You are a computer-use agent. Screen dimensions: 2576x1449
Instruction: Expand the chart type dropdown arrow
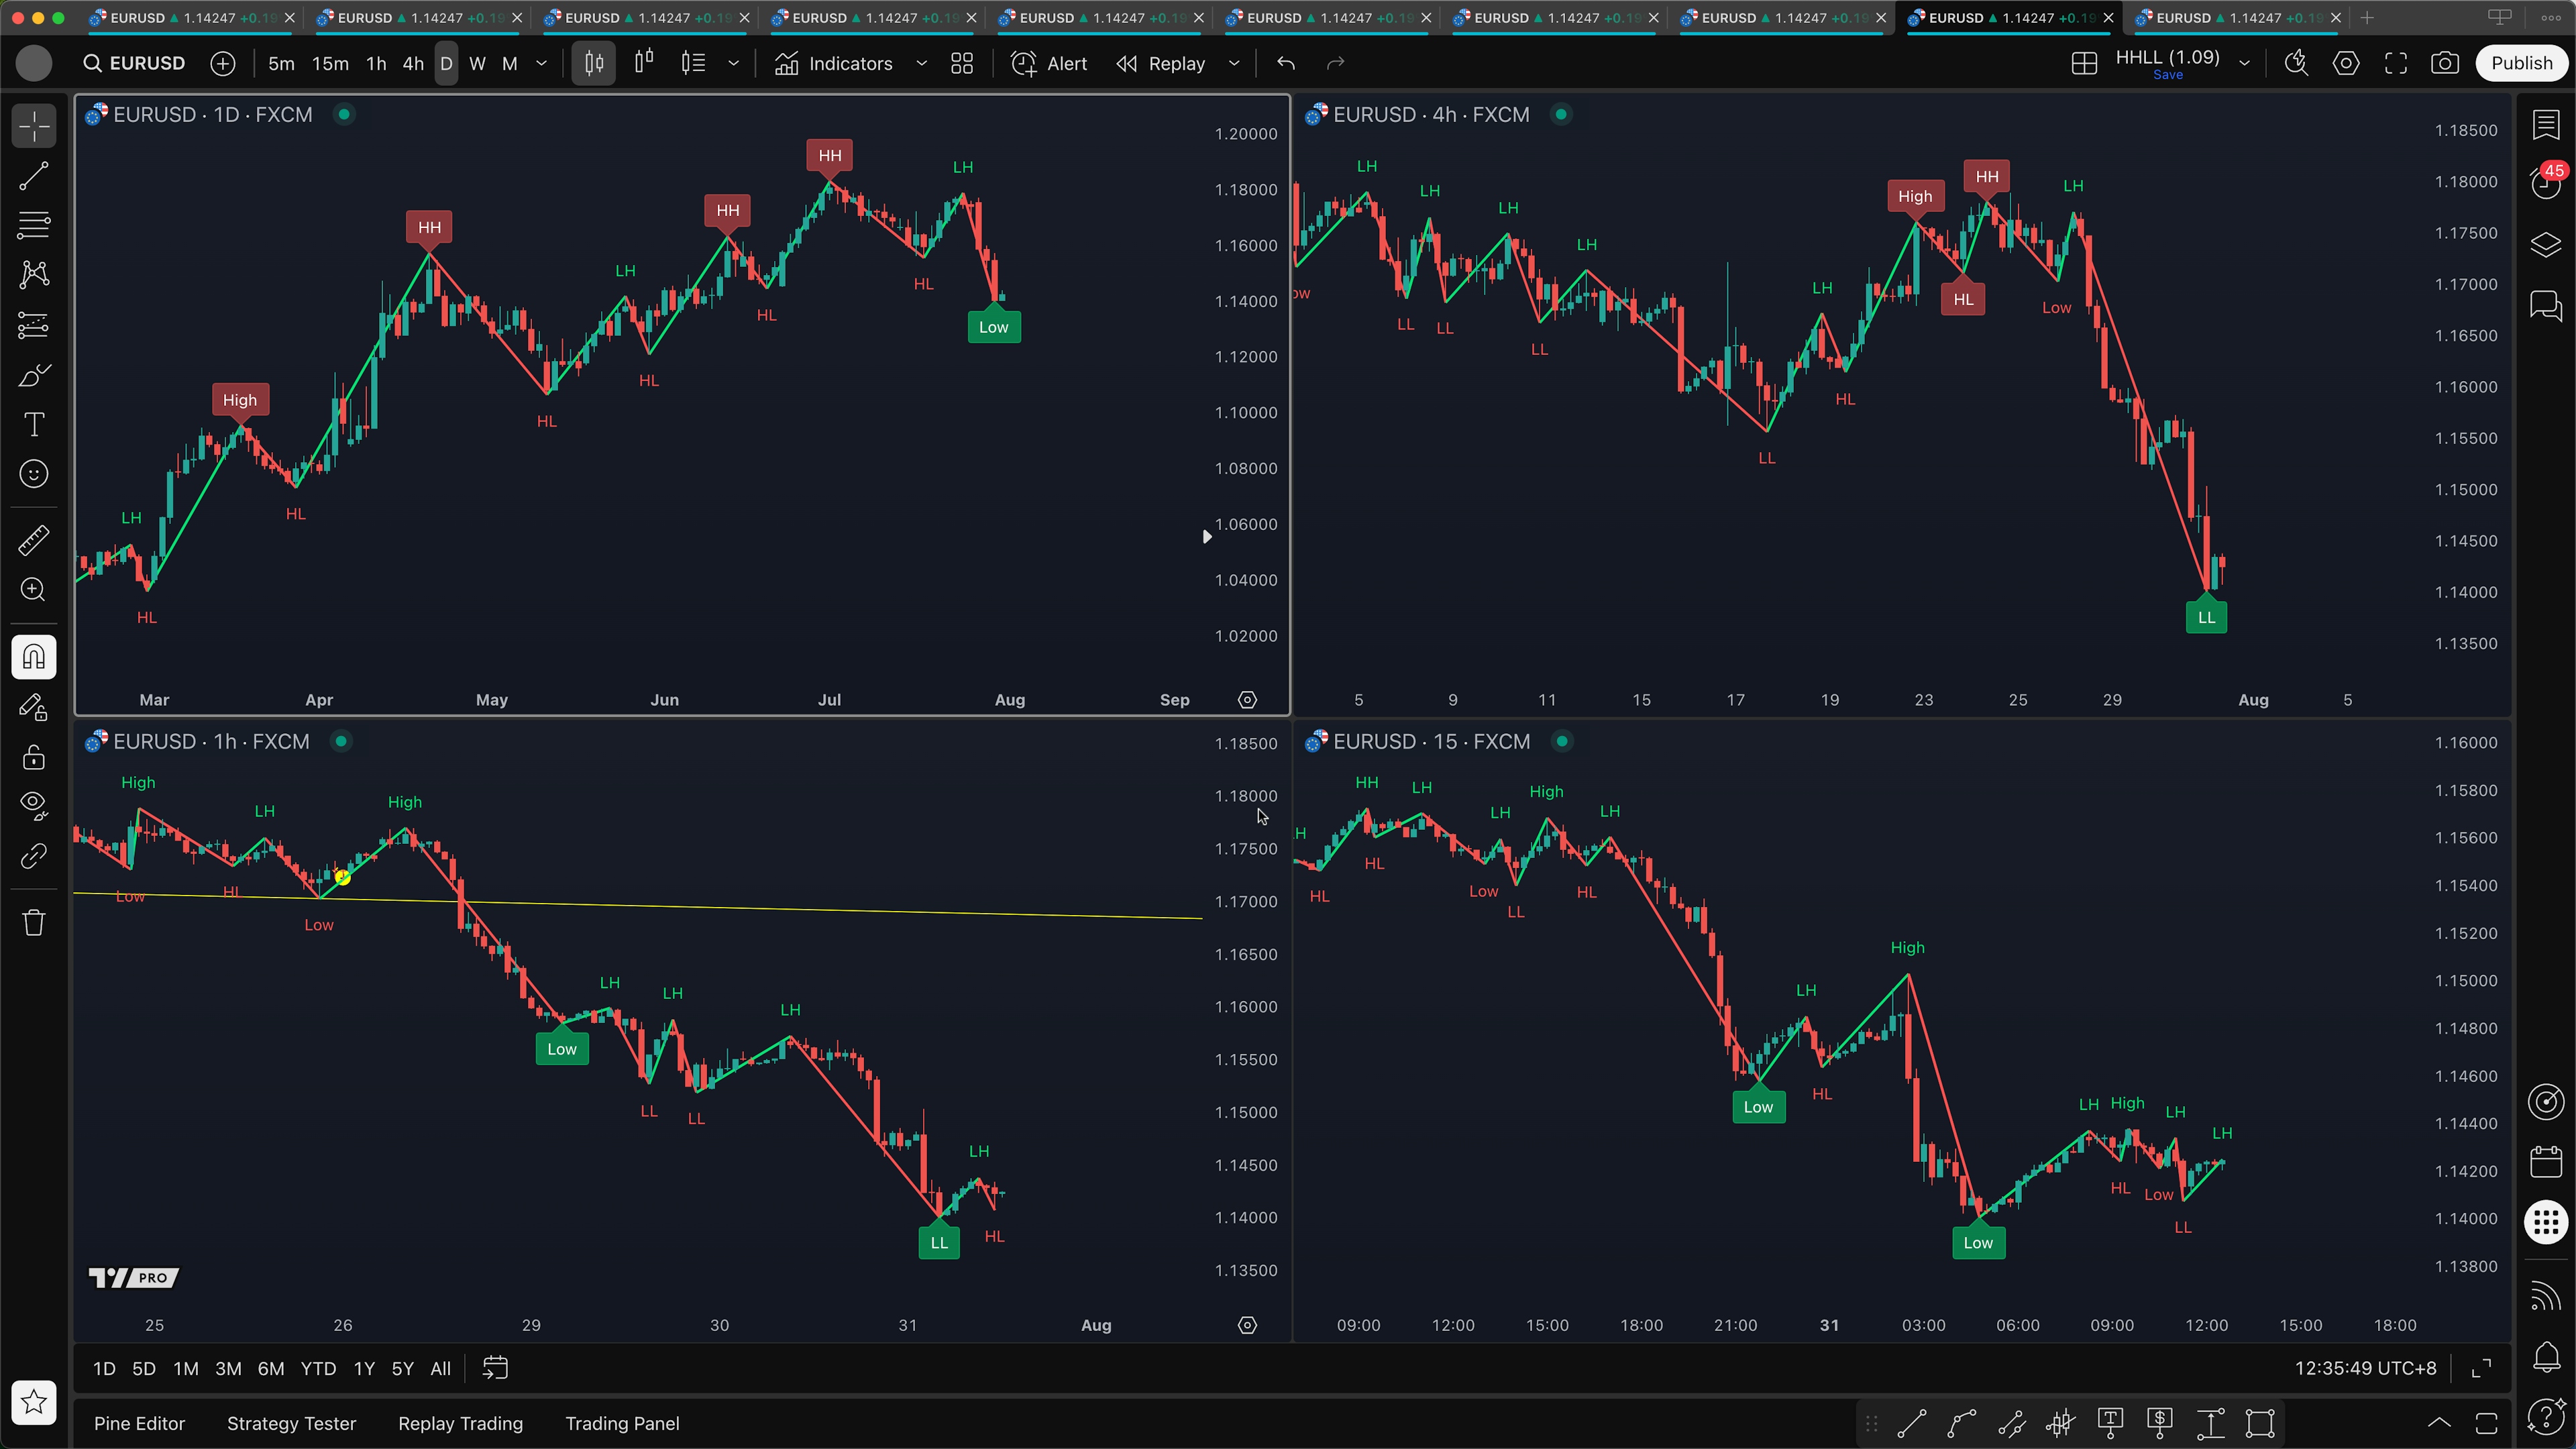click(x=733, y=63)
